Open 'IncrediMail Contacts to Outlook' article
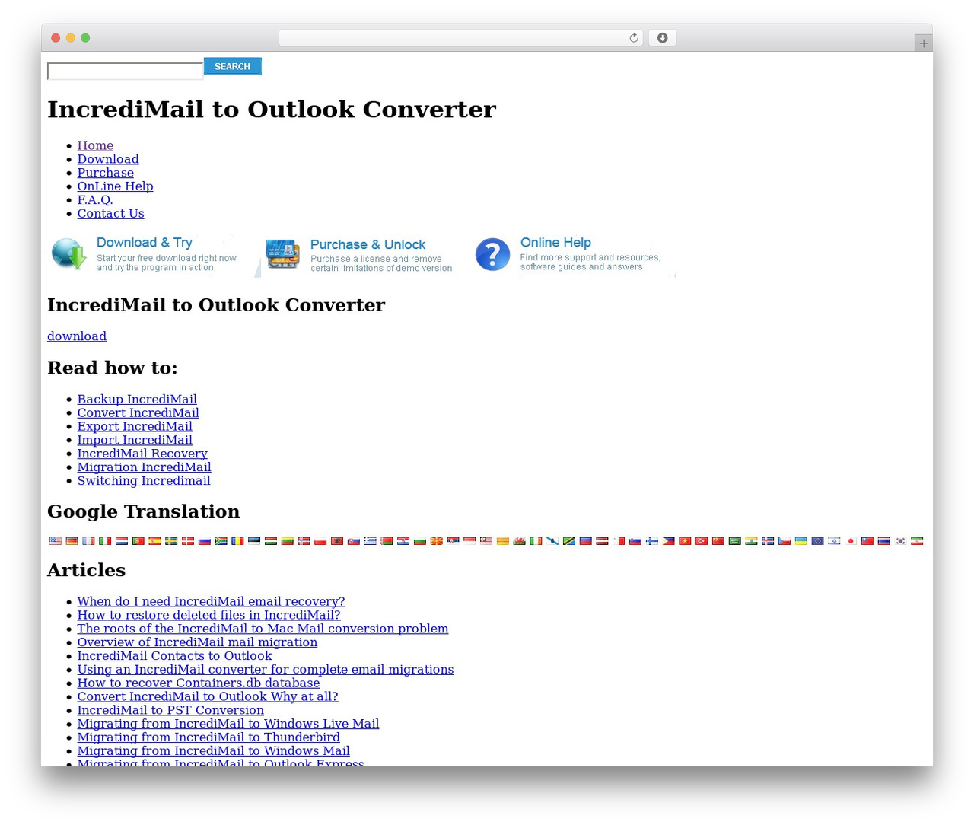 pyautogui.click(x=175, y=656)
